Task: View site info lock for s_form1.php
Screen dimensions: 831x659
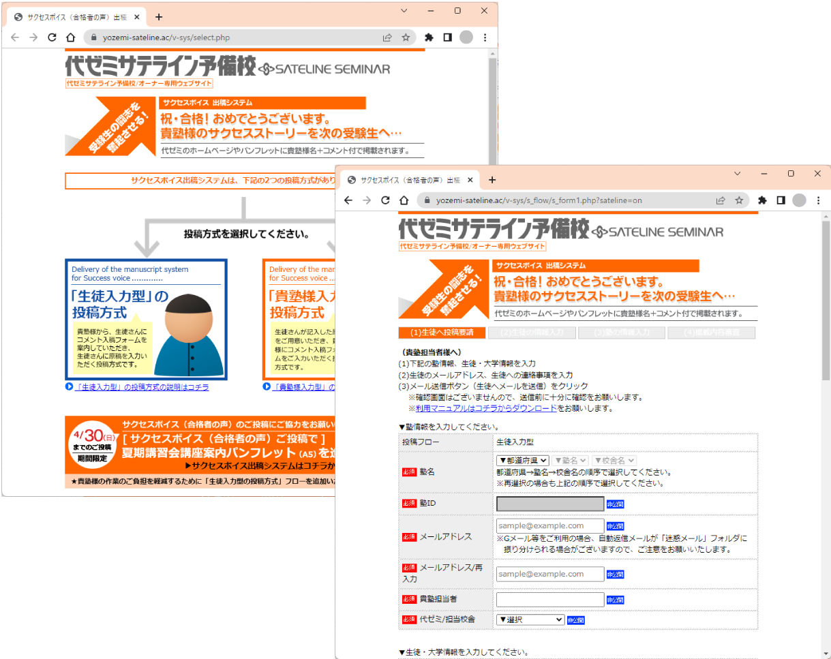Action: point(428,201)
